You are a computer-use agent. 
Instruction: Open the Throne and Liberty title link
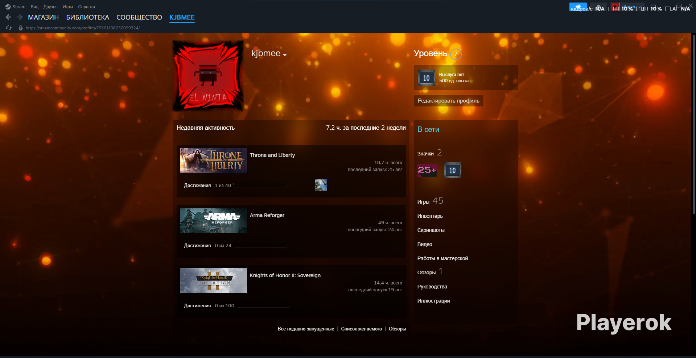click(272, 155)
